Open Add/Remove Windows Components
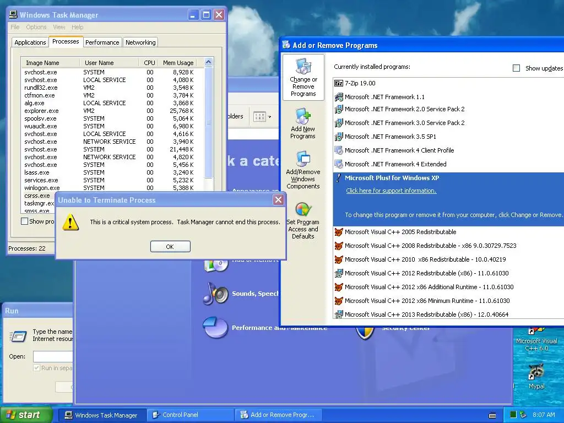The image size is (564, 423). click(303, 170)
